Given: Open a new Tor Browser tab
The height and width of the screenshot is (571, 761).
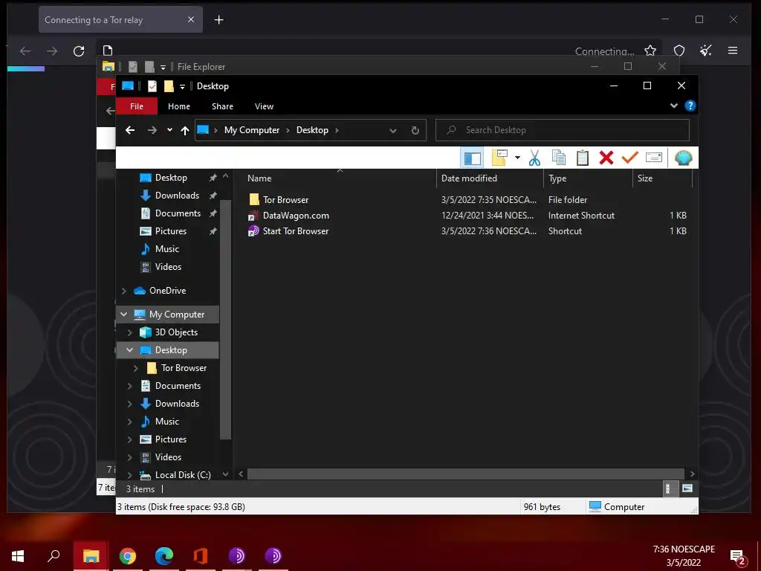Looking at the screenshot, I should pos(219,20).
